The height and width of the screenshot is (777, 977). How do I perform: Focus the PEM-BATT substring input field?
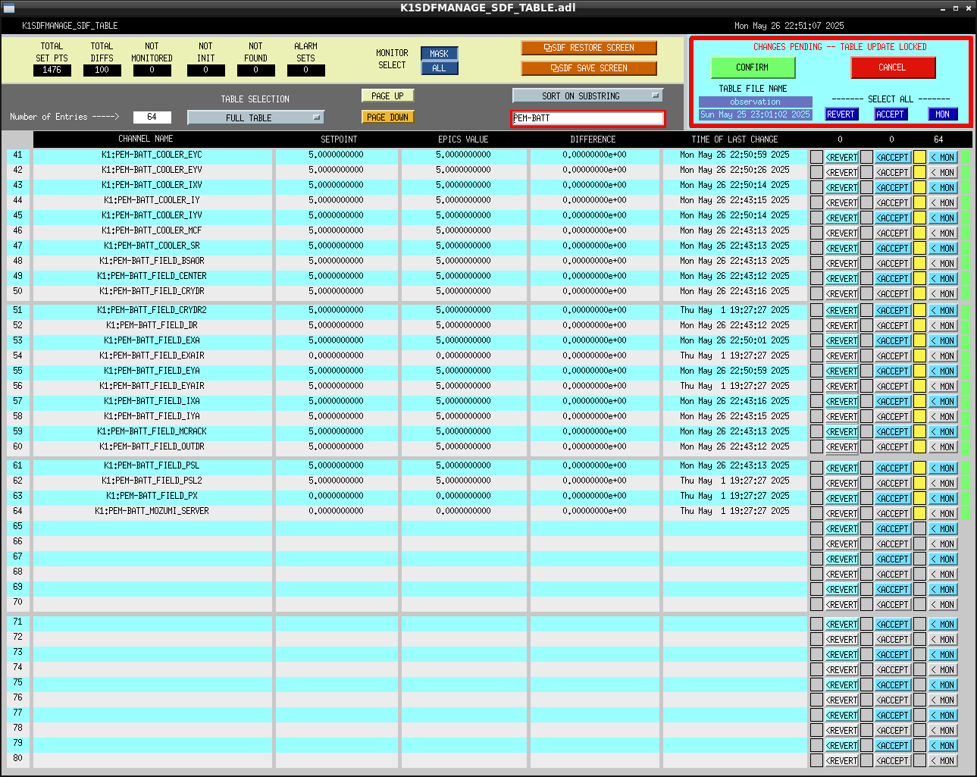(x=588, y=118)
